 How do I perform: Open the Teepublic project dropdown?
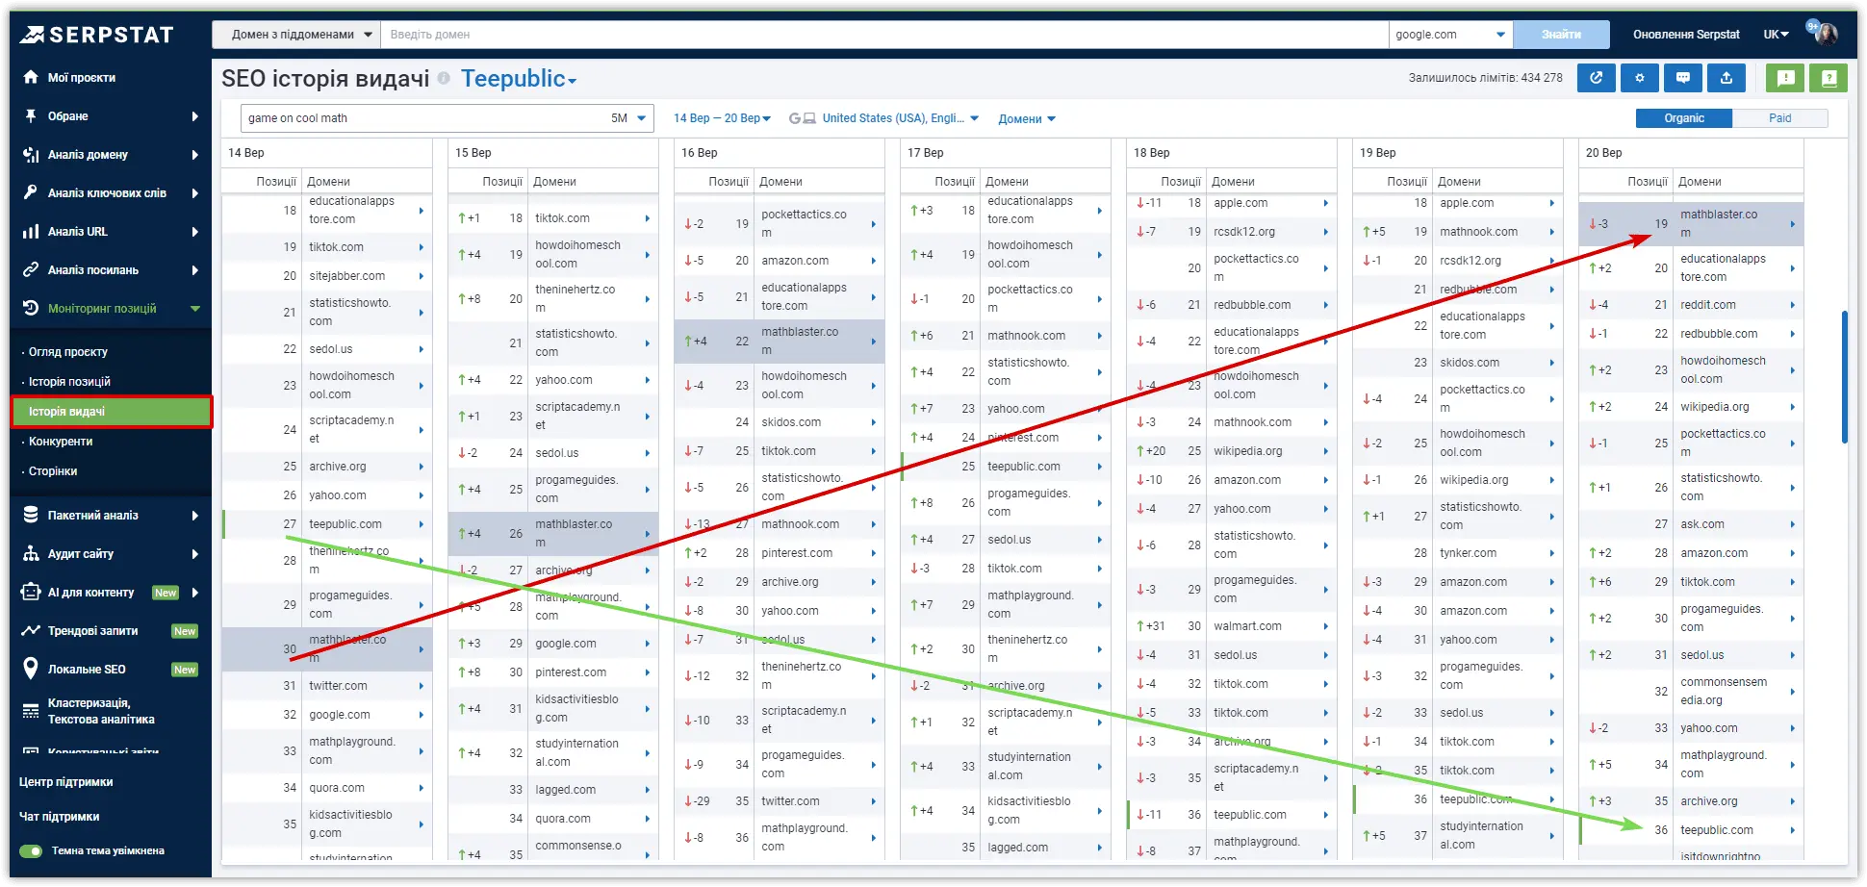click(519, 79)
